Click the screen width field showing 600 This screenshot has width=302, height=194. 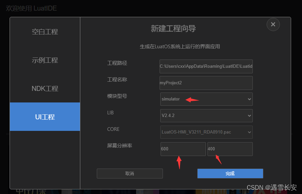coord(183,149)
